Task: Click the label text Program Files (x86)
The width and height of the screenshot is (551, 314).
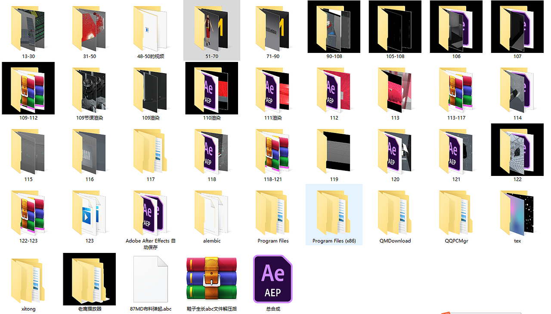Action: [334, 241]
